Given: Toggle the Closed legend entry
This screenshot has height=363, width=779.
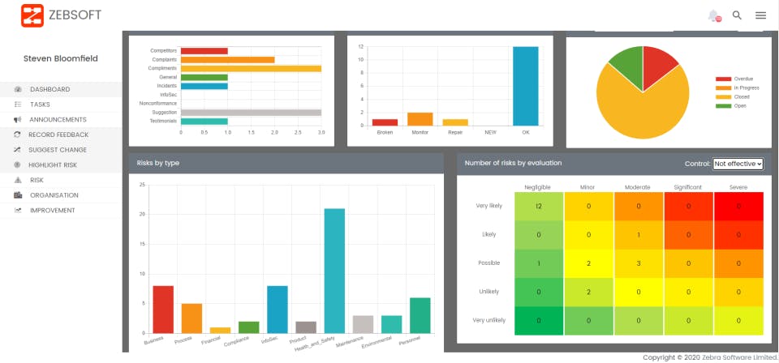Looking at the screenshot, I should point(733,96).
